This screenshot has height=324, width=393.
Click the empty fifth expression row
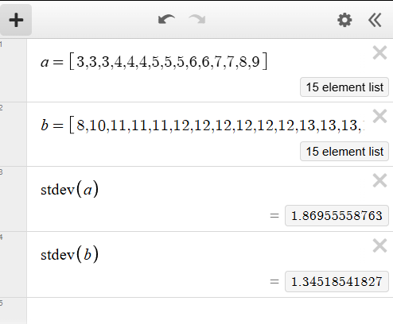coord(210,310)
